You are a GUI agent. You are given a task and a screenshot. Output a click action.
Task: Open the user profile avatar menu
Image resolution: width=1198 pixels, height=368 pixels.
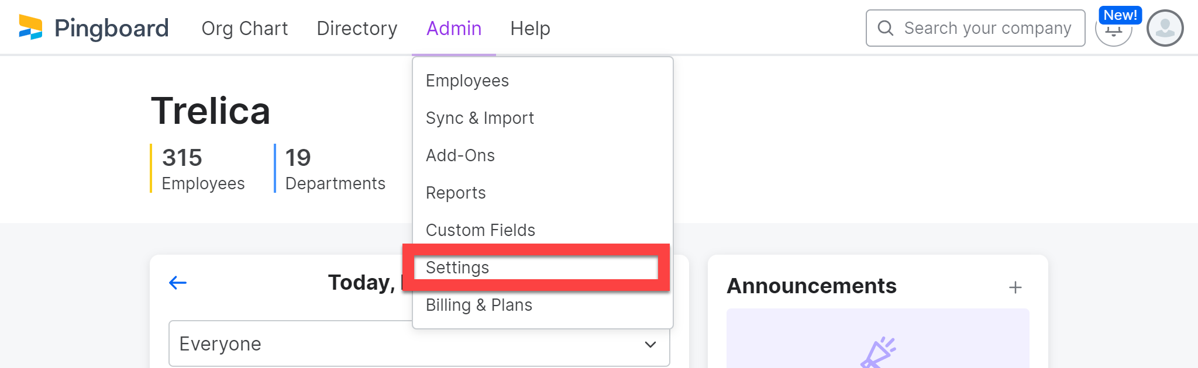(x=1165, y=28)
